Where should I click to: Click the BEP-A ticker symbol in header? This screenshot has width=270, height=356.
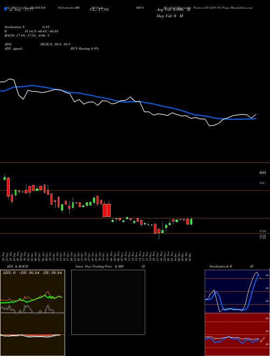139,8
